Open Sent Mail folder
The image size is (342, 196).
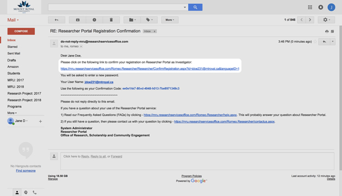[14, 53]
